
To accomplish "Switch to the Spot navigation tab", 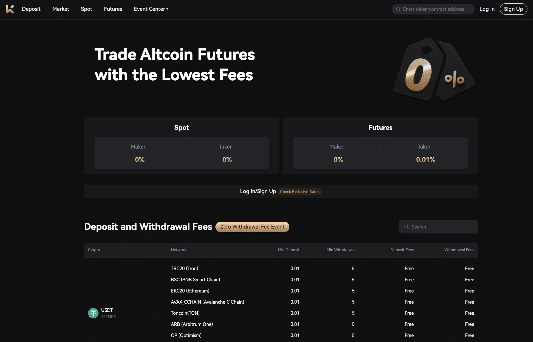I will click(86, 9).
